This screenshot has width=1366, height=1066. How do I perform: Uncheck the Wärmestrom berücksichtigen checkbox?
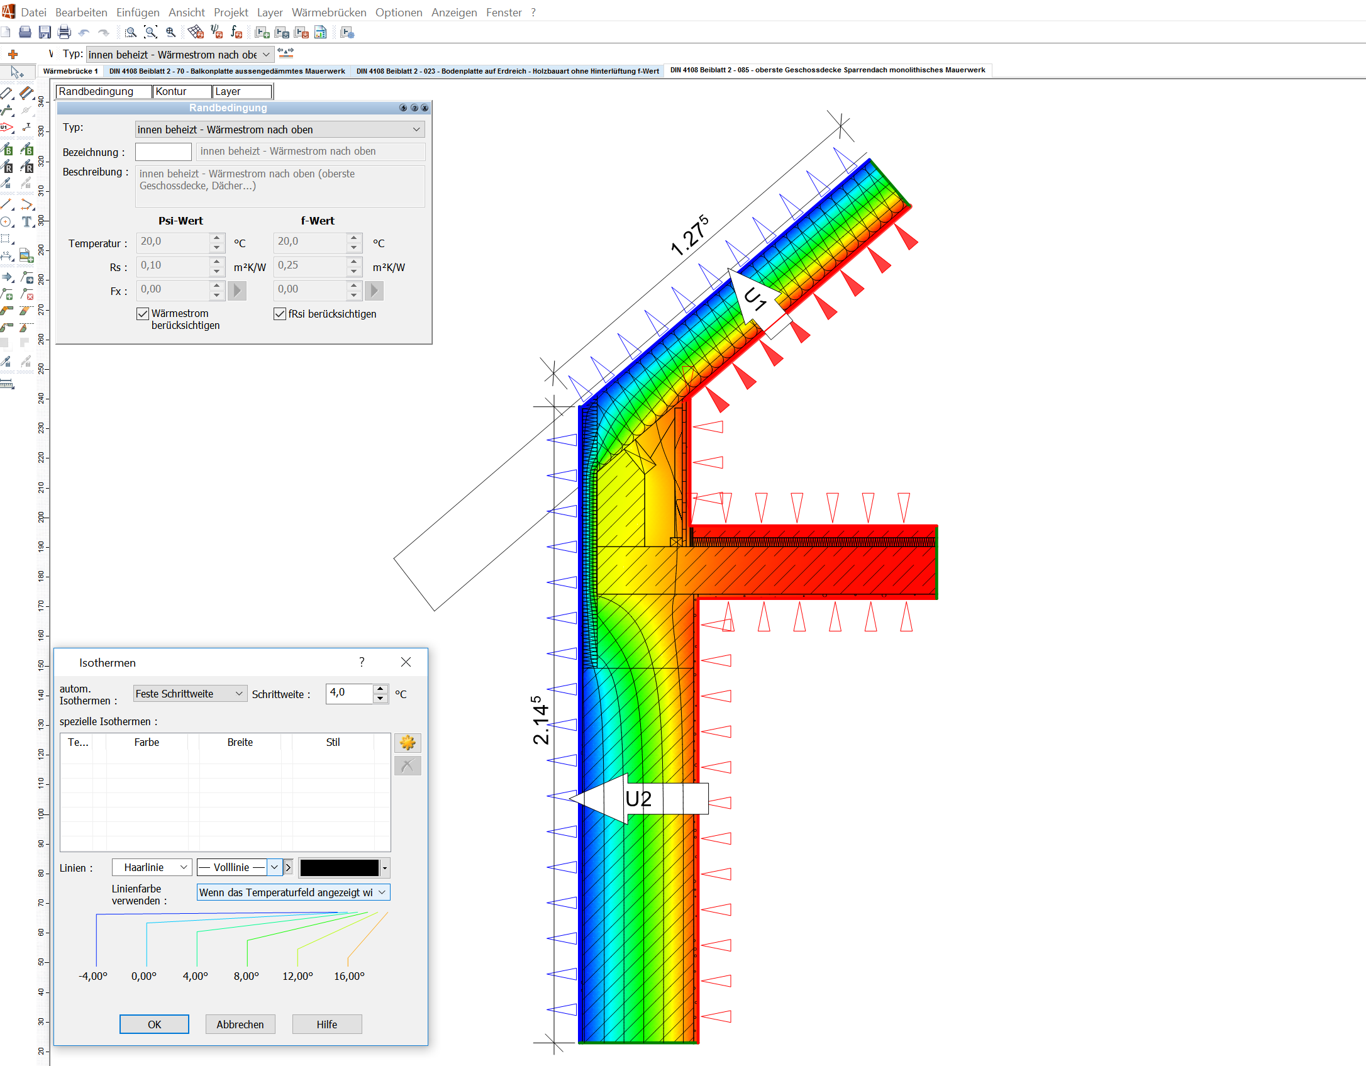[142, 313]
